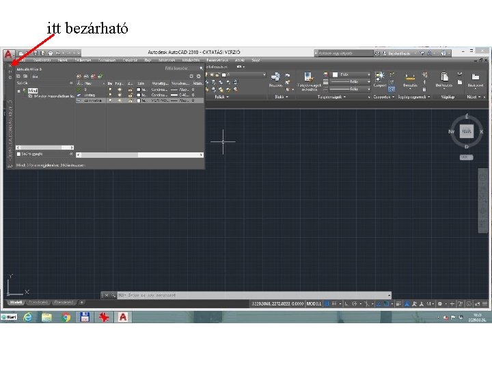Open layer manager Settings gear icon
This screenshot has width=492, height=369.
(198, 77)
